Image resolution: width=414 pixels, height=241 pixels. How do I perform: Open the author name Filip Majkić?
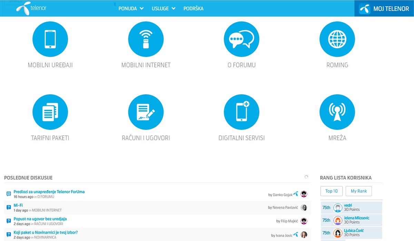click(x=289, y=221)
